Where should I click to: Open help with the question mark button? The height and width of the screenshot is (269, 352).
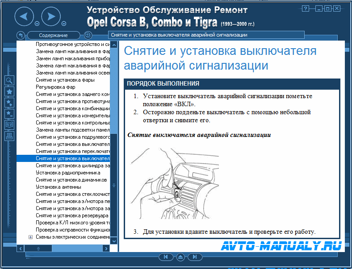click(x=305, y=9)
